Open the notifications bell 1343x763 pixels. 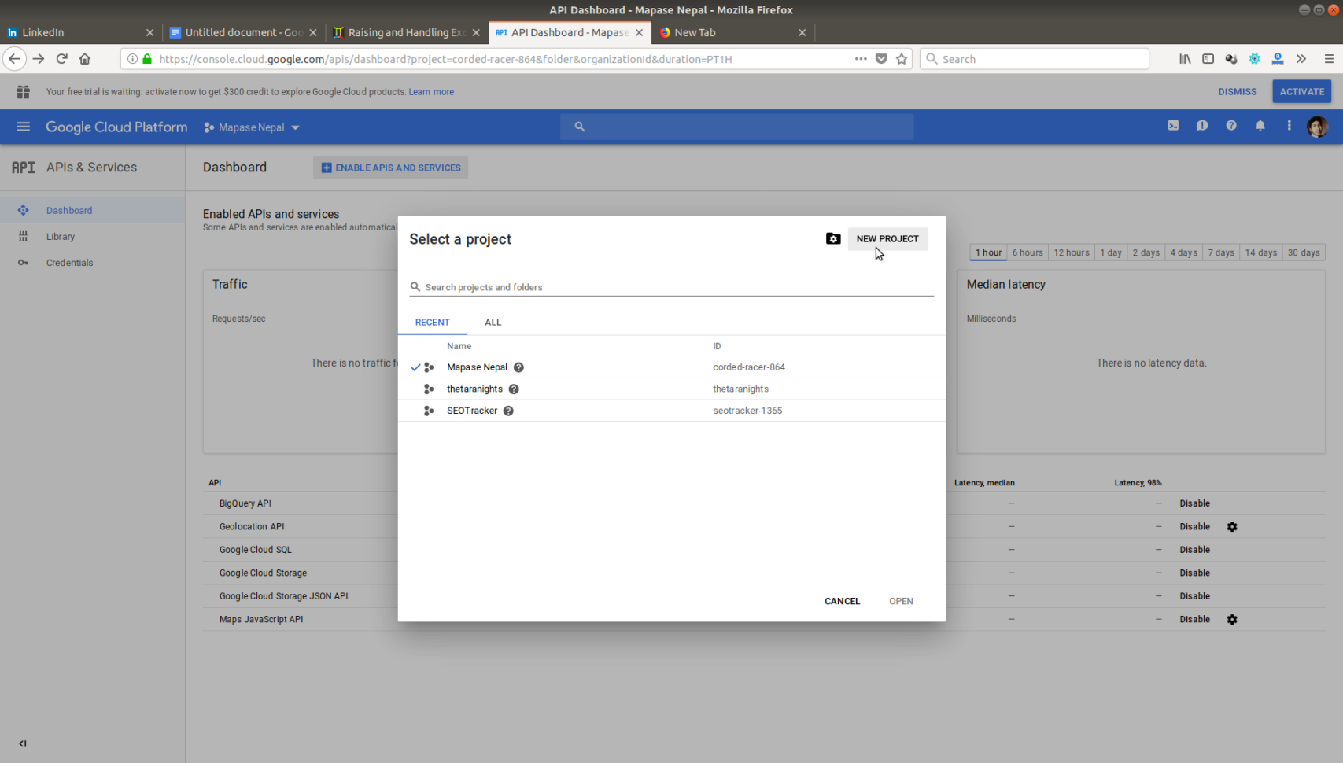[x=1260, y=126]
